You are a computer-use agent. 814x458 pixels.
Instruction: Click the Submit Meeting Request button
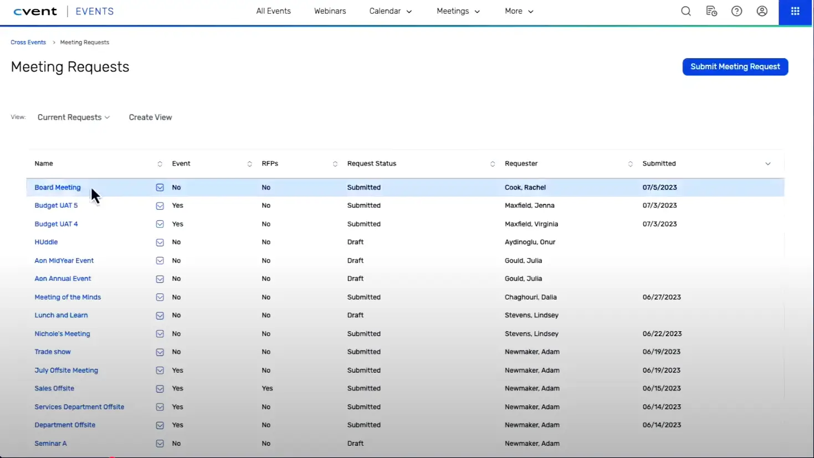tap(735, 67)
